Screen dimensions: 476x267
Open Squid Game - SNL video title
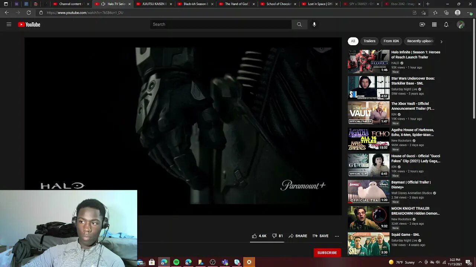405,235
